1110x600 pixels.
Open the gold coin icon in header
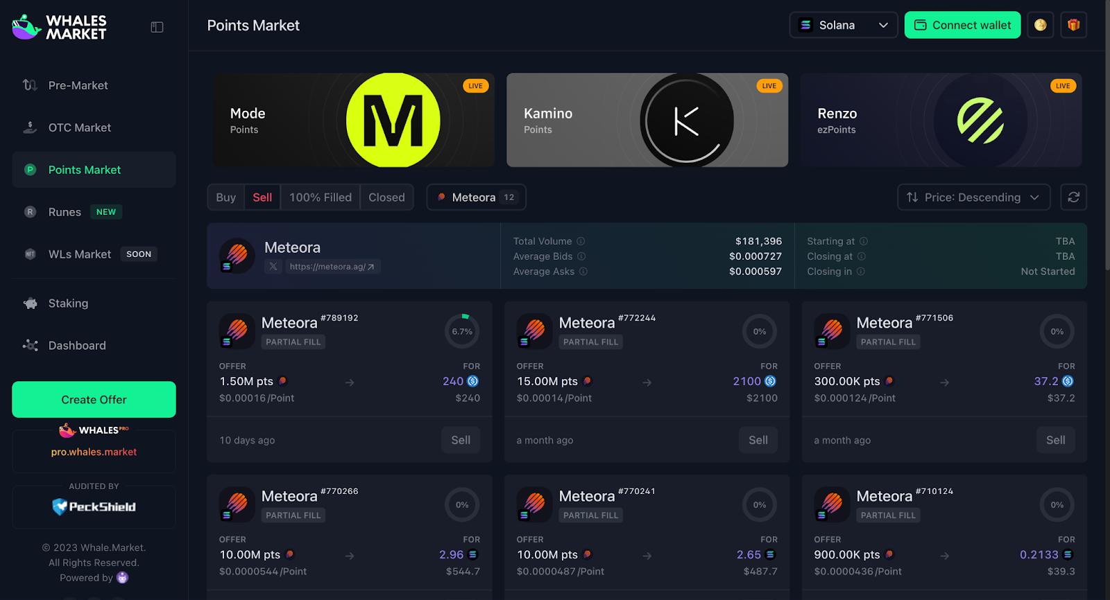pyautogui.click(x=1040, y=25)
